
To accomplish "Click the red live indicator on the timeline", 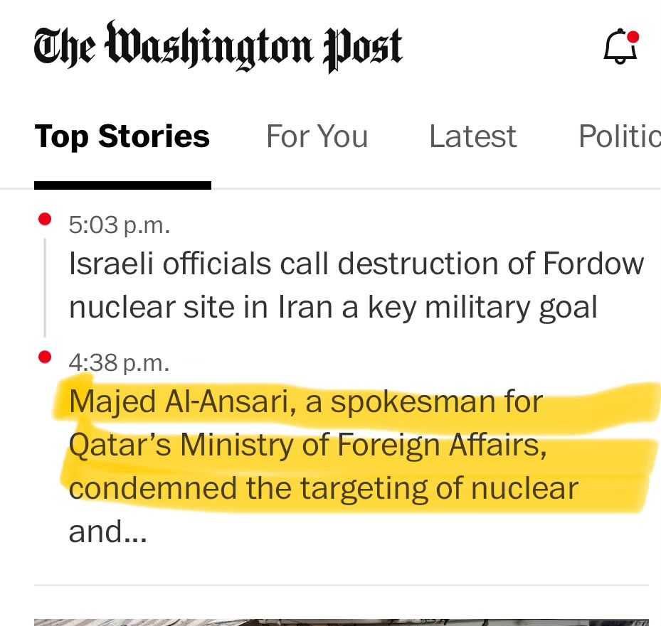I will pyautogui.click(x=45, y=219).
